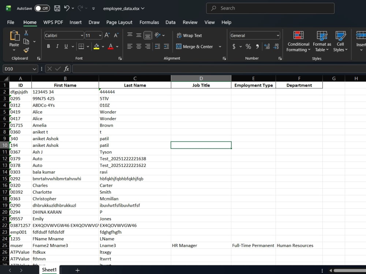
Task: Switch to the Formulas ribbon tab
Action: click(149, 22)
